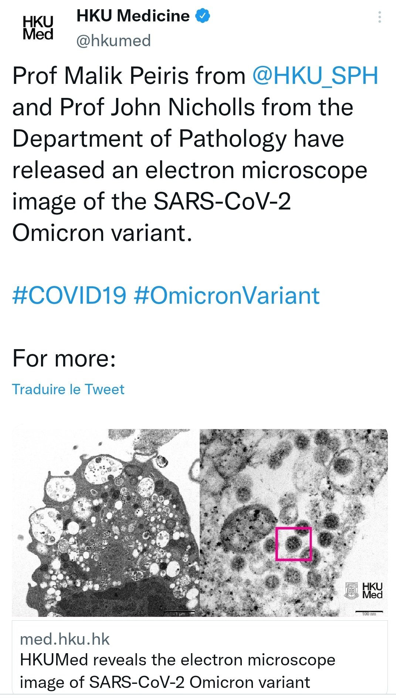Open the #COVID19 hashtag

(x=69, y=296)
